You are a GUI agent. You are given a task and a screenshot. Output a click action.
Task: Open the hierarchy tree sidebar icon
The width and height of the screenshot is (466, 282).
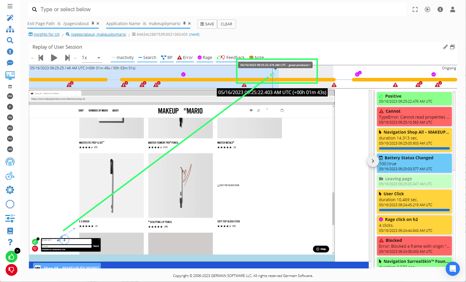(10, 29)
